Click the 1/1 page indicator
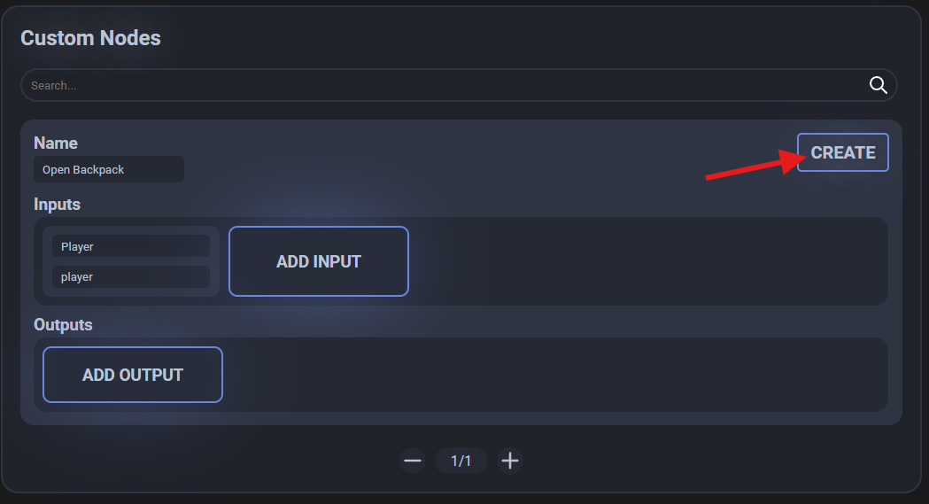This screenshot has width=929, height=504. click(461, 461)
